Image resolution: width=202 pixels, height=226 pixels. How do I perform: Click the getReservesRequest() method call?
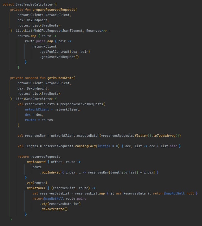(x=60, y=57)
